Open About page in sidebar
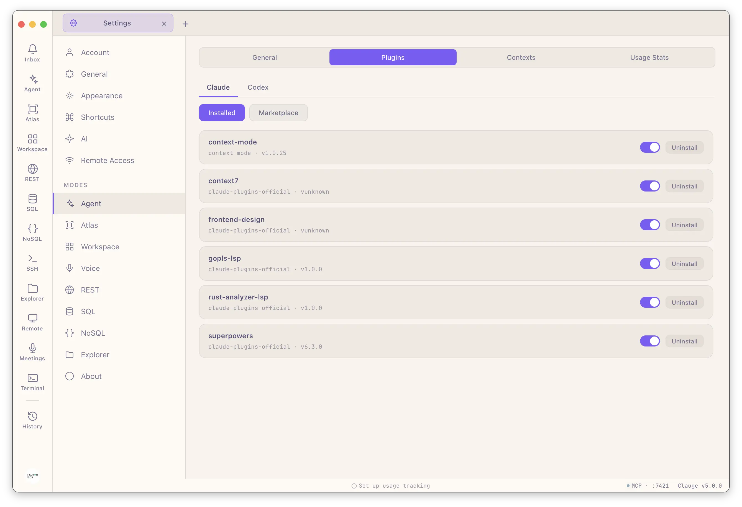This screenshot has height=507, width=742. (119, 376)
